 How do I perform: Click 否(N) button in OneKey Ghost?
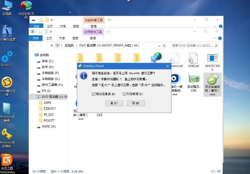(x=136, y=103)
